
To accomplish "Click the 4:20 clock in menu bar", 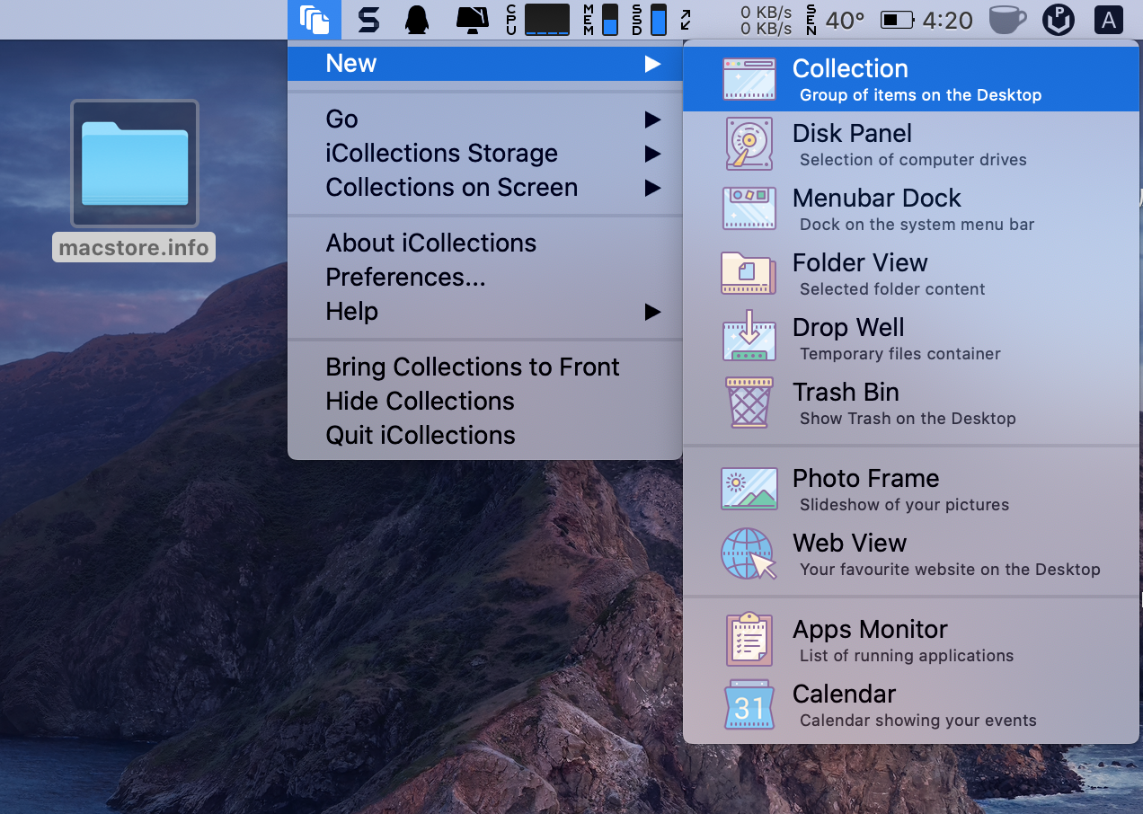I will point(947,20).
